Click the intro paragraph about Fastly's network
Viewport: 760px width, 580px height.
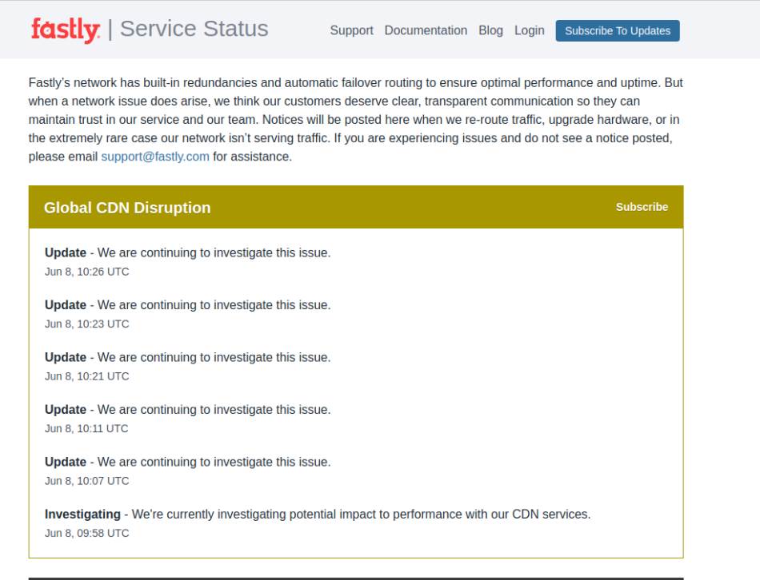point(355,119)
